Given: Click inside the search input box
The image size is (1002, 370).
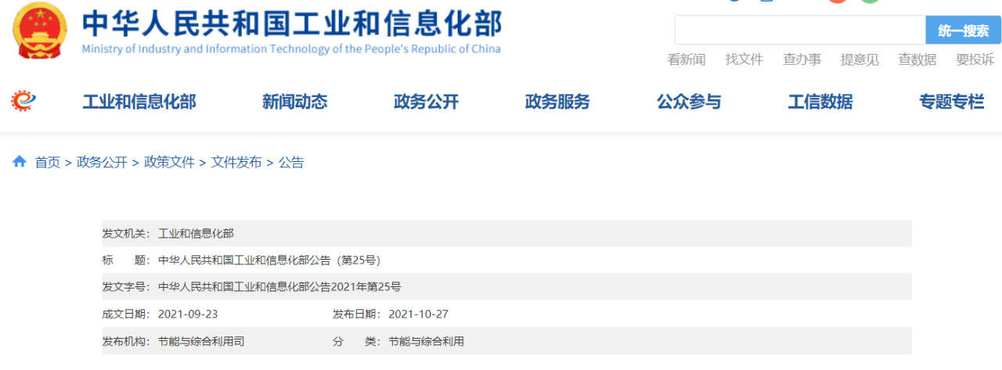Looking at the screenshot, I should (x=799, y=31).
